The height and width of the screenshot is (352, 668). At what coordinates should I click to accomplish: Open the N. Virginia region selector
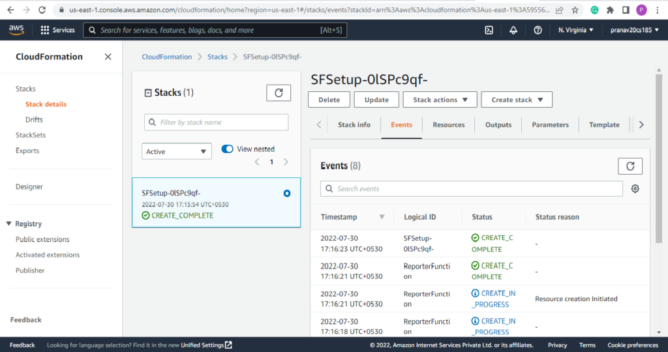tap(576, 30)
